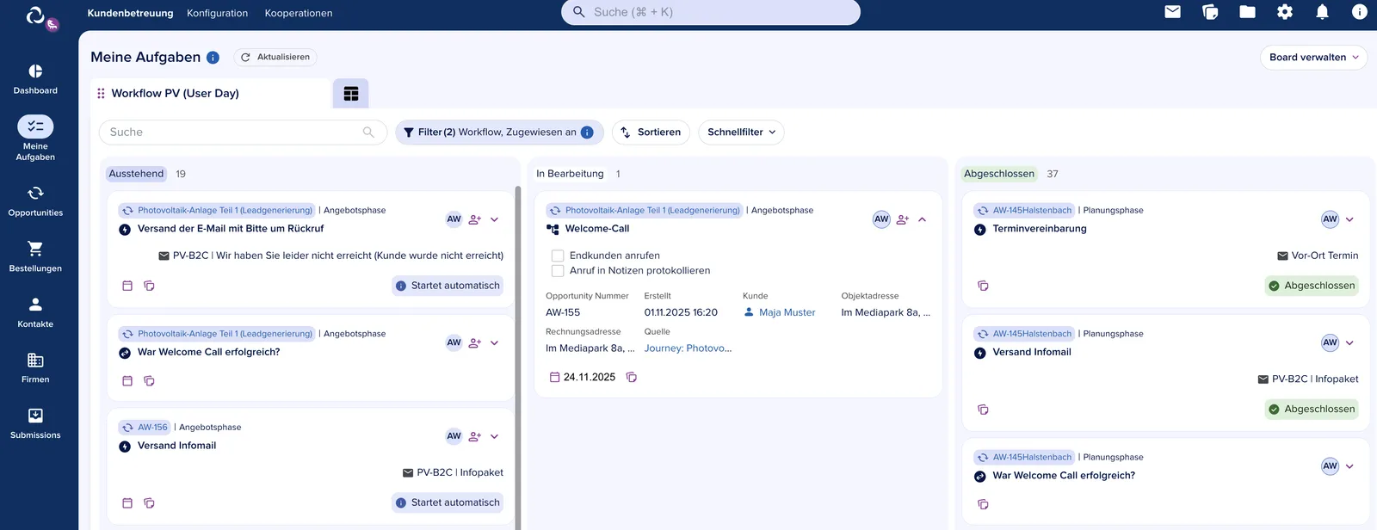Click Vor-Ort Termin mail label
This screenshot has width=1377, height=530.
1318,256
